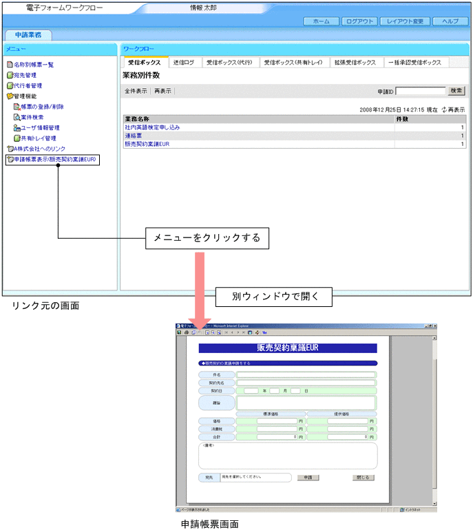473x532 pixels.
Task: Click the ログアウト button
Action: click(x=359, y=21)
